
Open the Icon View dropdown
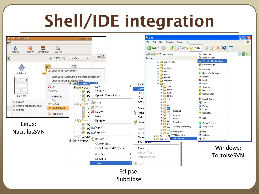79,58
